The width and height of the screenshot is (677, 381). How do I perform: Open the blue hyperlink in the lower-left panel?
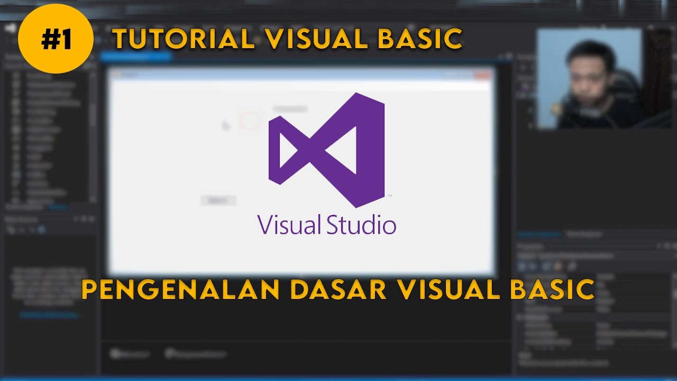(49, 315)
